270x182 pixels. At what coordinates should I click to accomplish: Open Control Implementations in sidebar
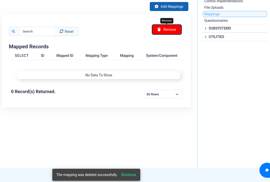(223, 1)
